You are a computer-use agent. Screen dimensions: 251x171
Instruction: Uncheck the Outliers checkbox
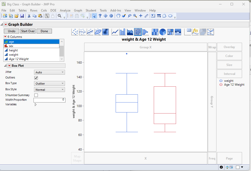pyautogui.click(x=36, y=78)
